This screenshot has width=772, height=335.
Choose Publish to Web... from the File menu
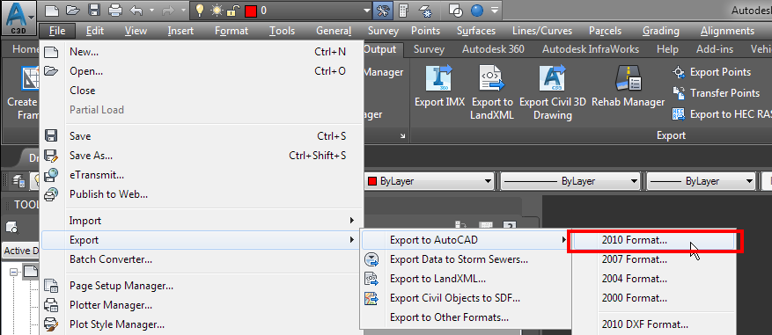coord(202,194)
